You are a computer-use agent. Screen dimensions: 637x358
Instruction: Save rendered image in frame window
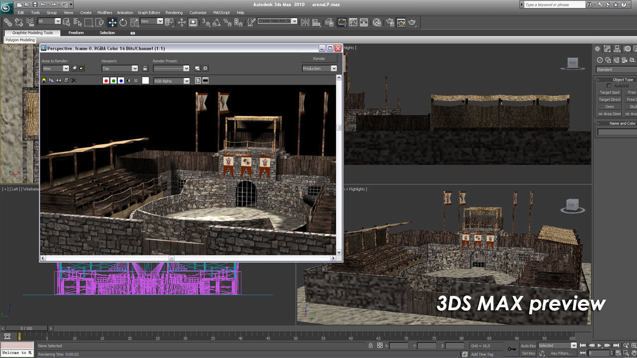coord(44,80)
